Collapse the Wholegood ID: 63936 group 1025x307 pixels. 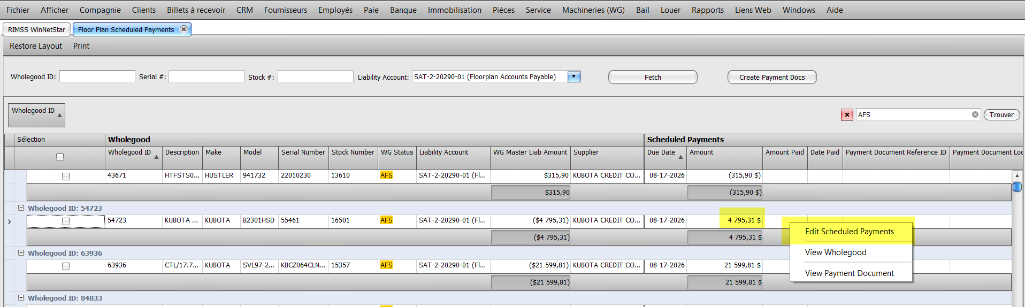pyautogui.click(x=21, y=253)
